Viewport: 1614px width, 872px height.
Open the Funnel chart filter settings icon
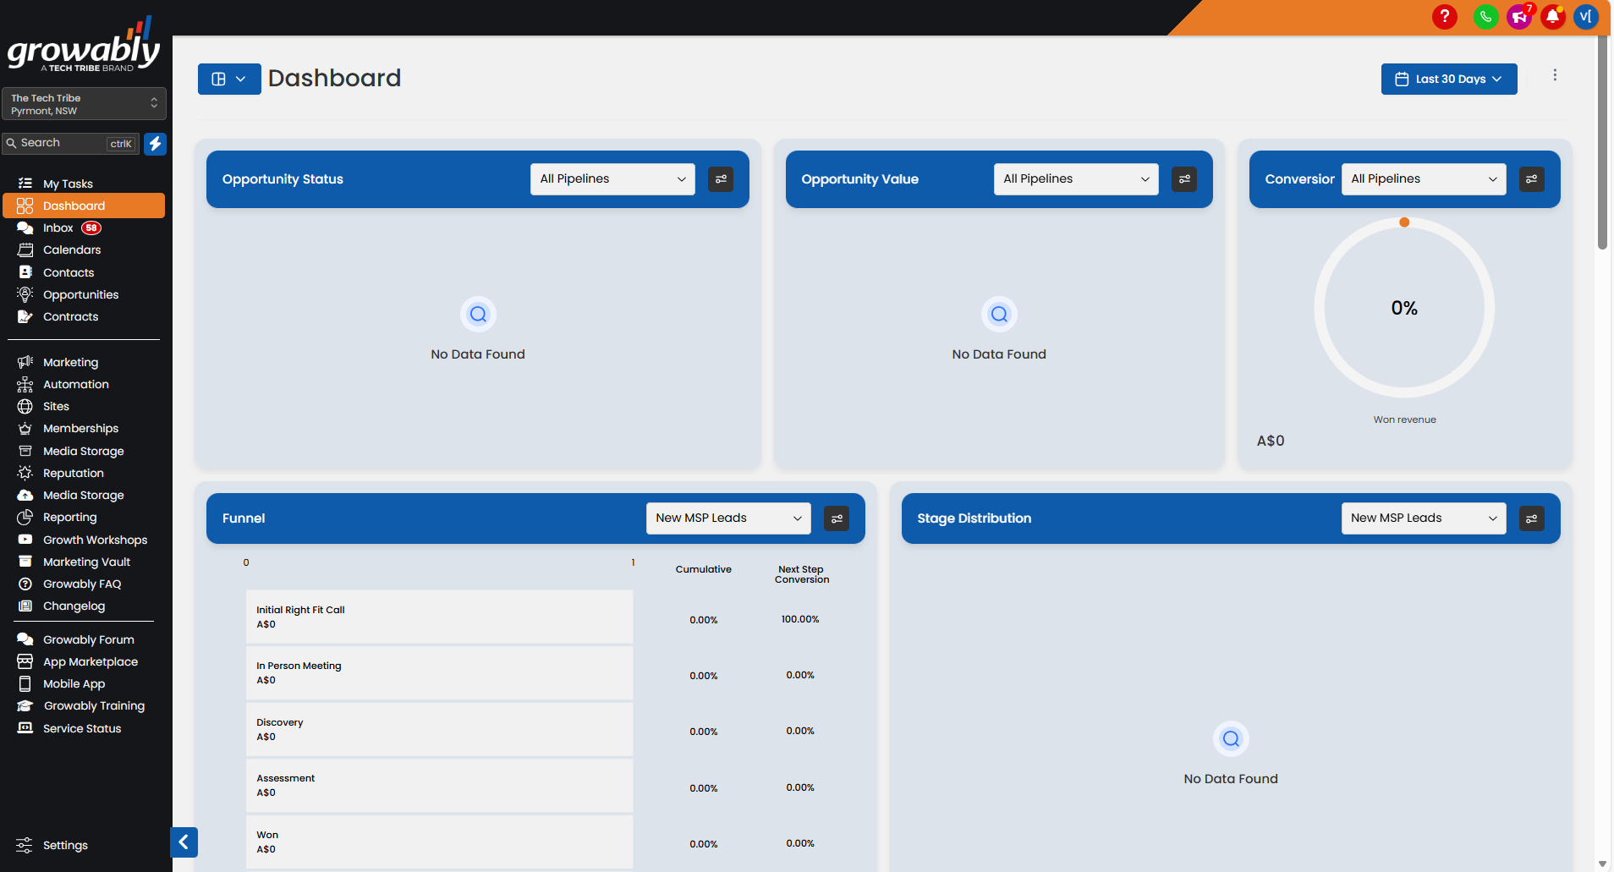837,518
